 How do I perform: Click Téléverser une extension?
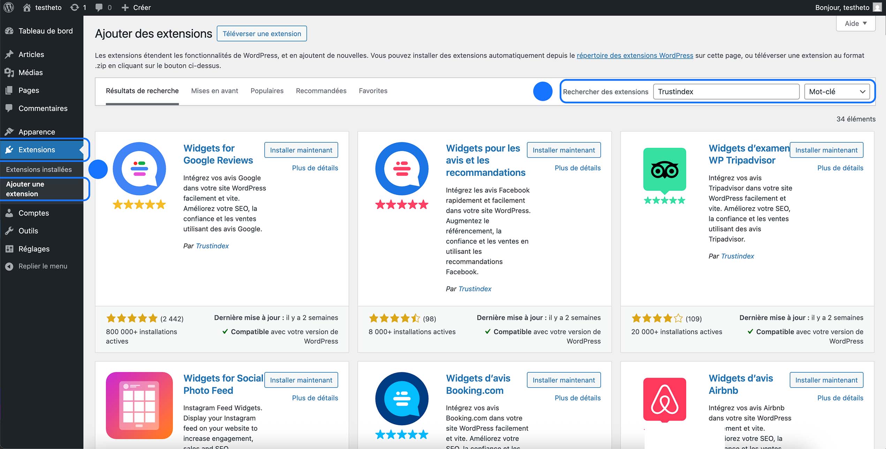pos(262,33)
